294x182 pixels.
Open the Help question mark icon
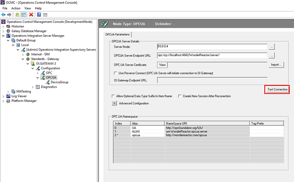(39, 15)
